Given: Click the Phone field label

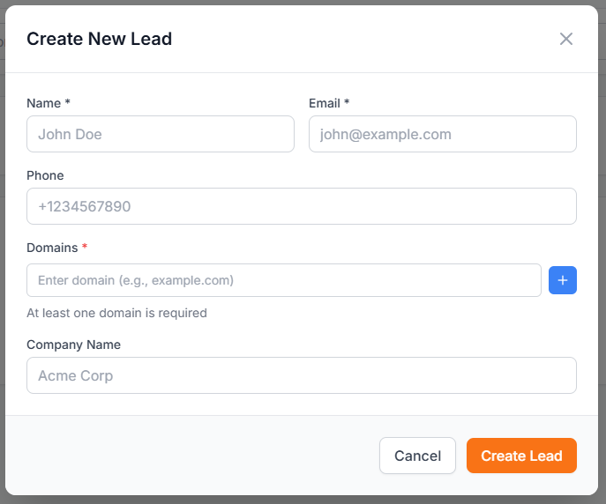Looking at the screenshot, I should (x=45, y=175).
